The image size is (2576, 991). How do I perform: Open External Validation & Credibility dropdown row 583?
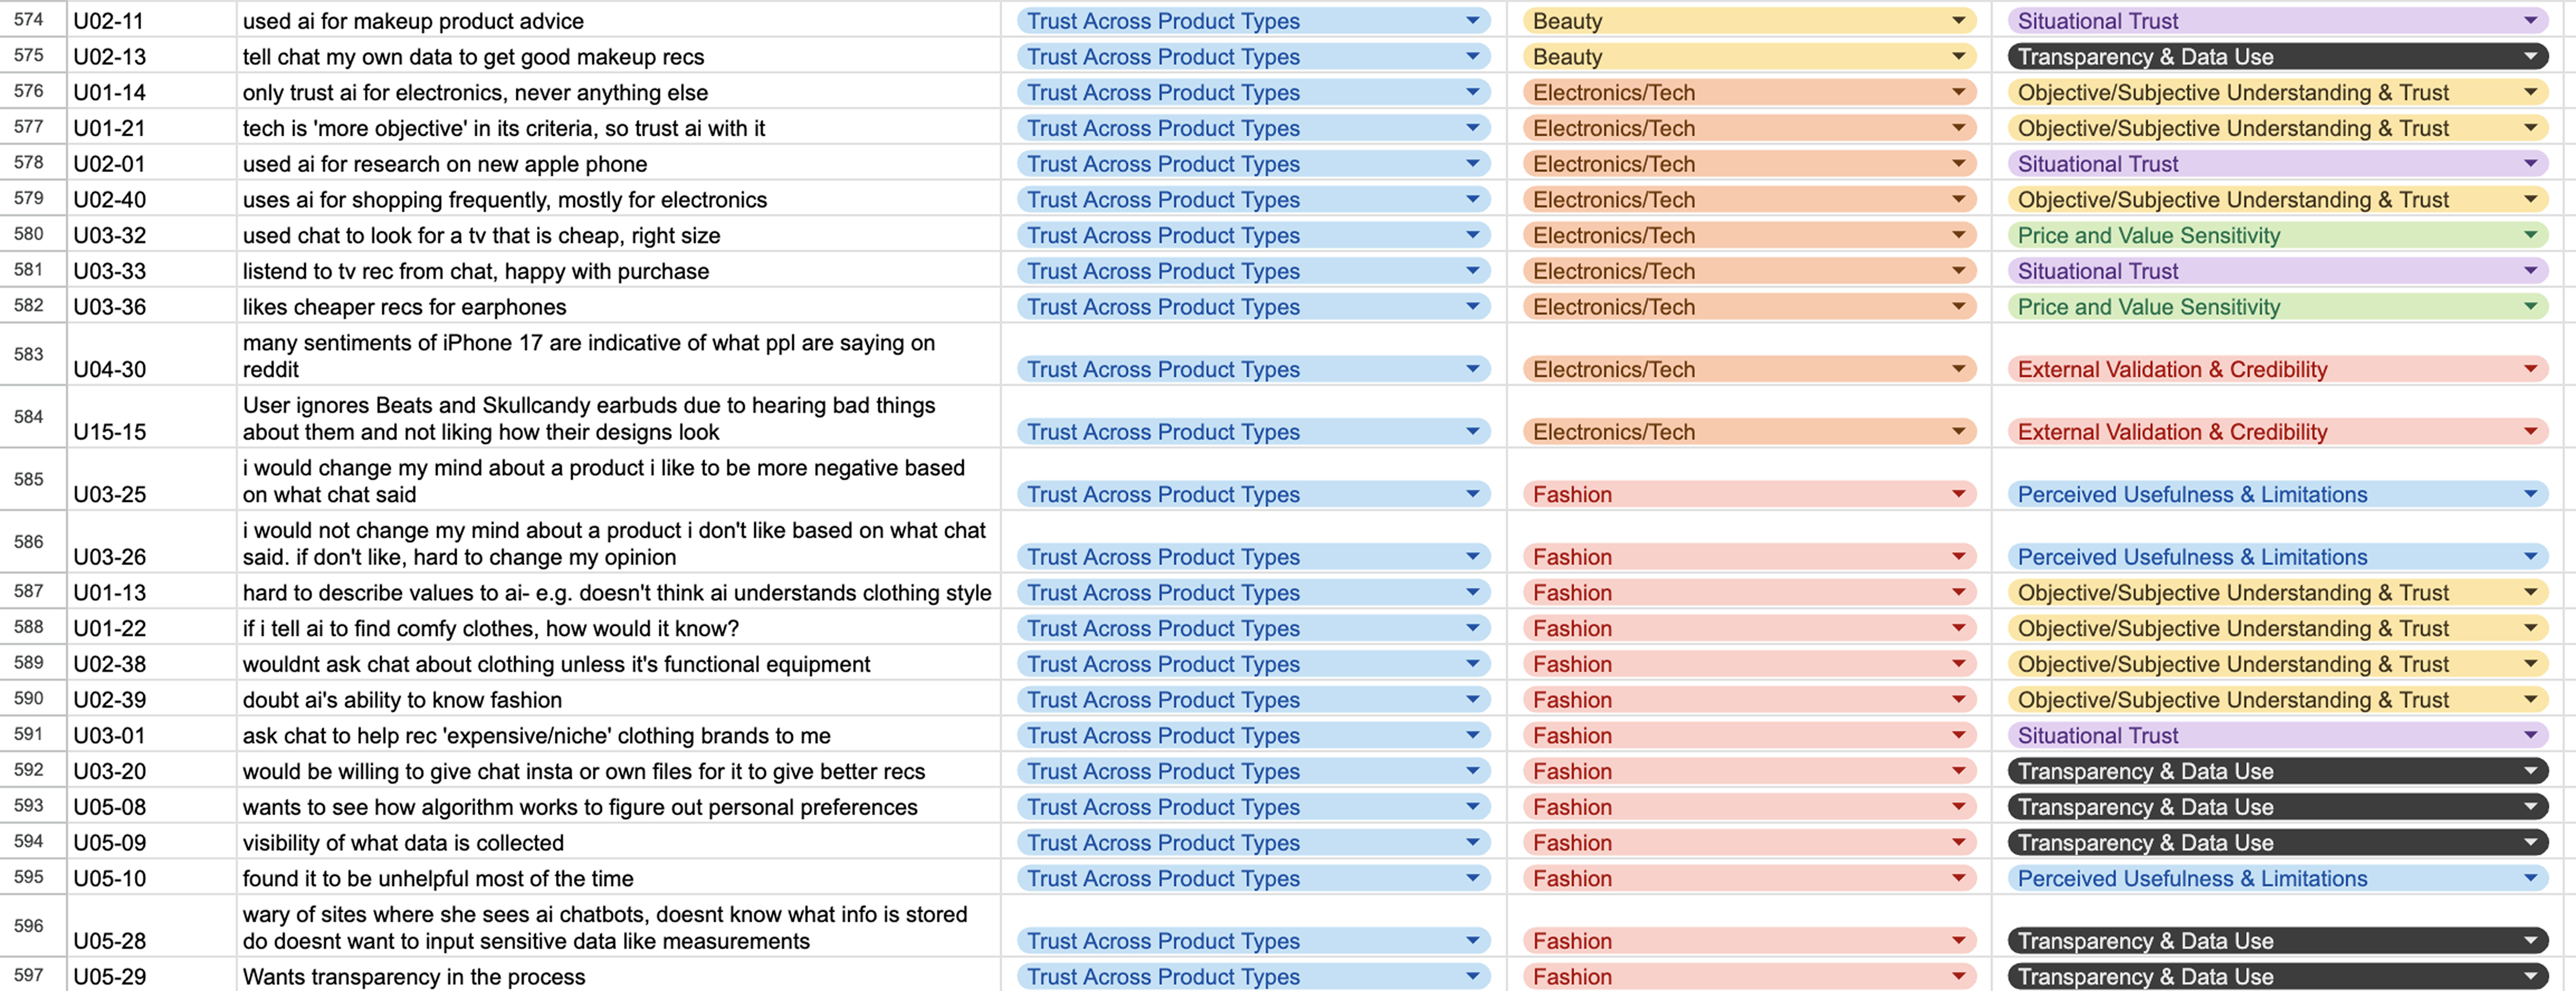coord(2530,370)
